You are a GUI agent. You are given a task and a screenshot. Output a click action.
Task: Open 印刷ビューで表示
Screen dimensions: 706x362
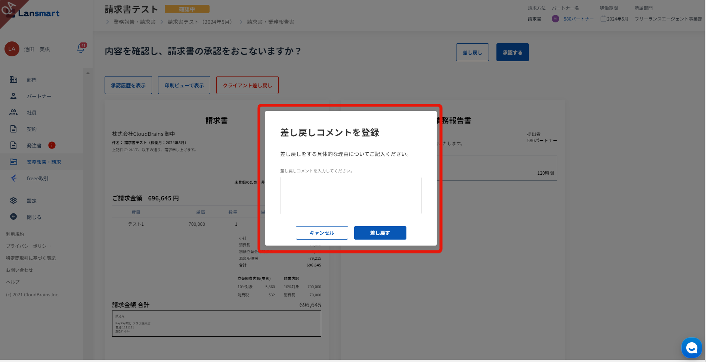click(184, 85)
